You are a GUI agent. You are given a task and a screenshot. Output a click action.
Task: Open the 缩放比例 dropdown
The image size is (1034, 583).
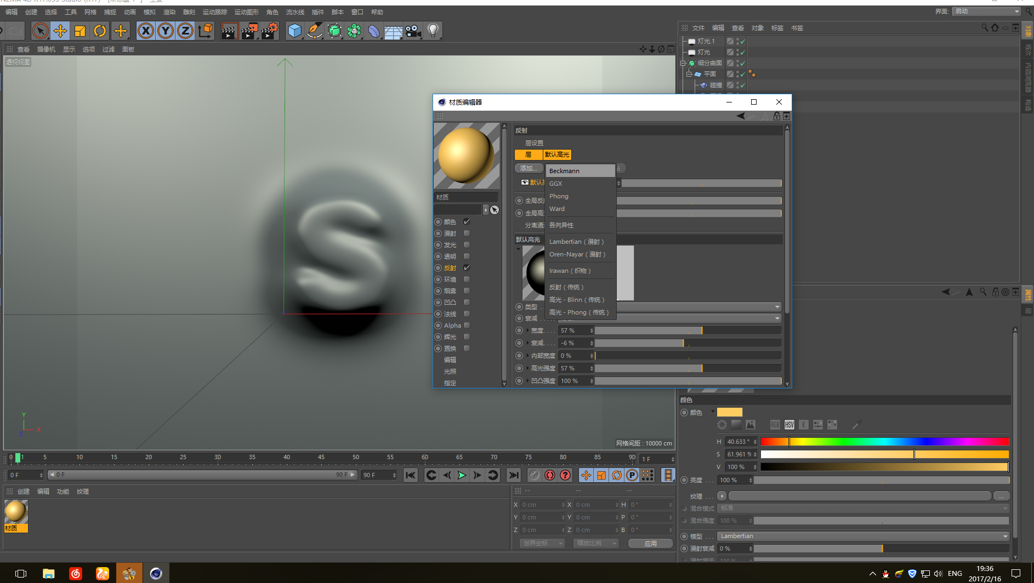pyautogui.click(x=596, y=543)
